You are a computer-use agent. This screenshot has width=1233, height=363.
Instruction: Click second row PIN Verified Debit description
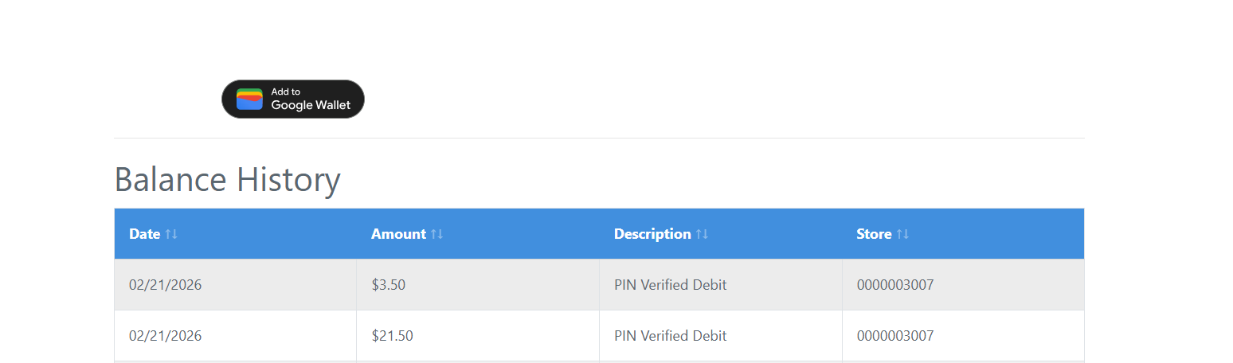pos(671,336)
